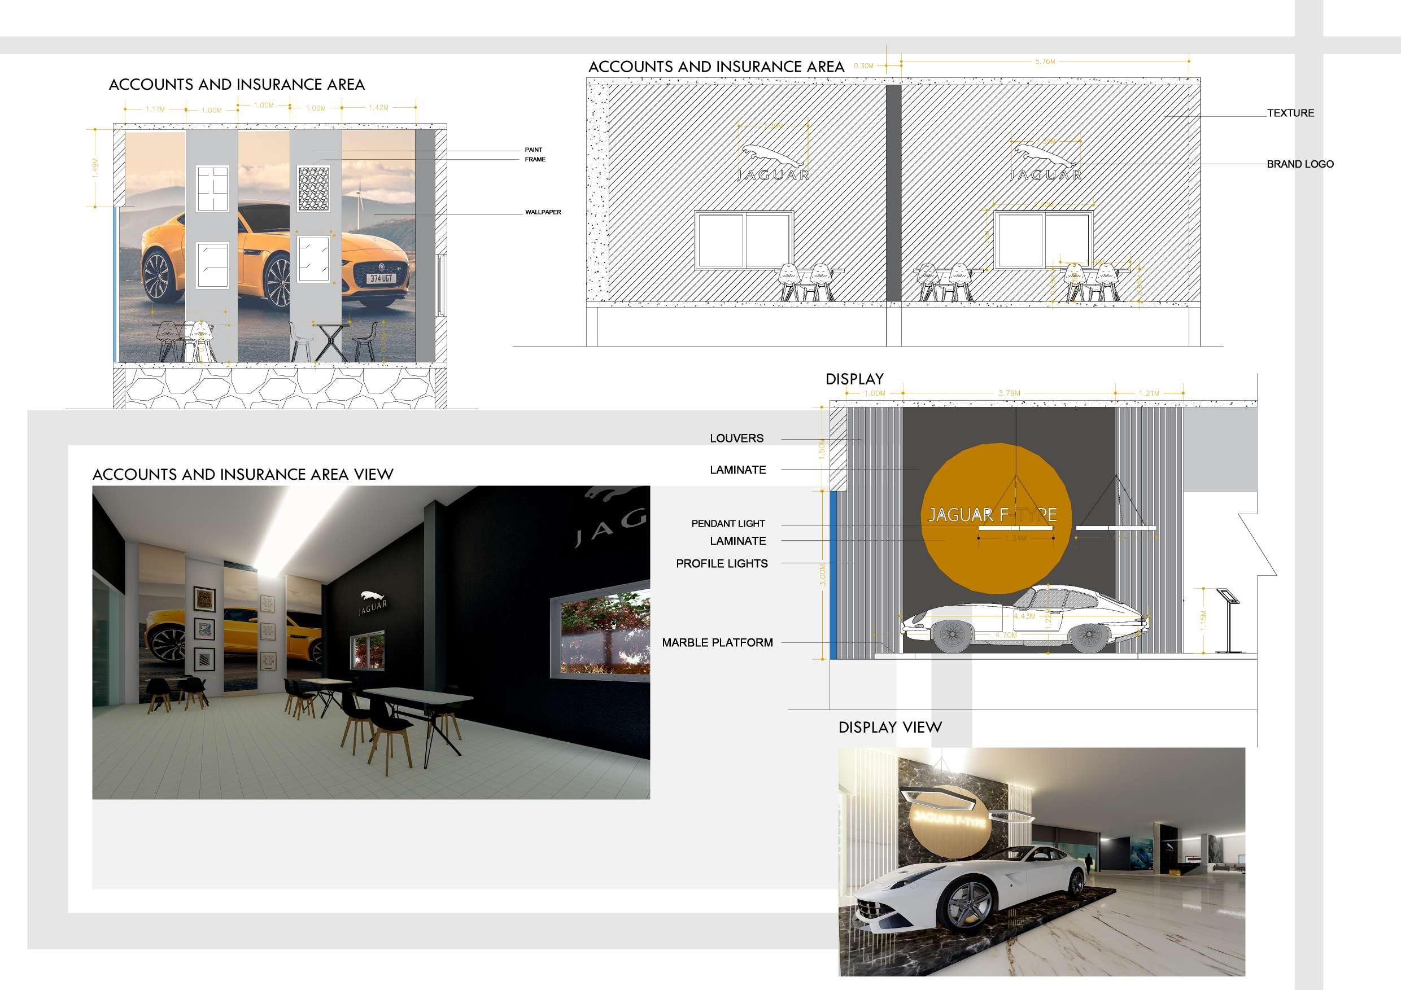
Task: Click the LOUVERS annotation label
Action: tap(736, 439)
